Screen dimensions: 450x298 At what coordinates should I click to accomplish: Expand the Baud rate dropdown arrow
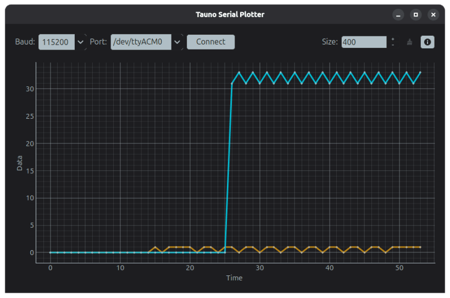(81, 42)
